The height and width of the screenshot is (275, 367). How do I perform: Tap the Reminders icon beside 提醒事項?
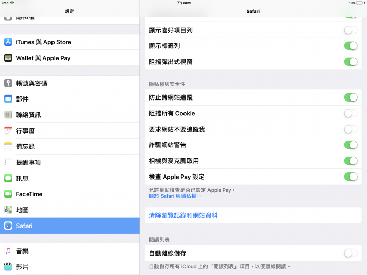point(8,162)
